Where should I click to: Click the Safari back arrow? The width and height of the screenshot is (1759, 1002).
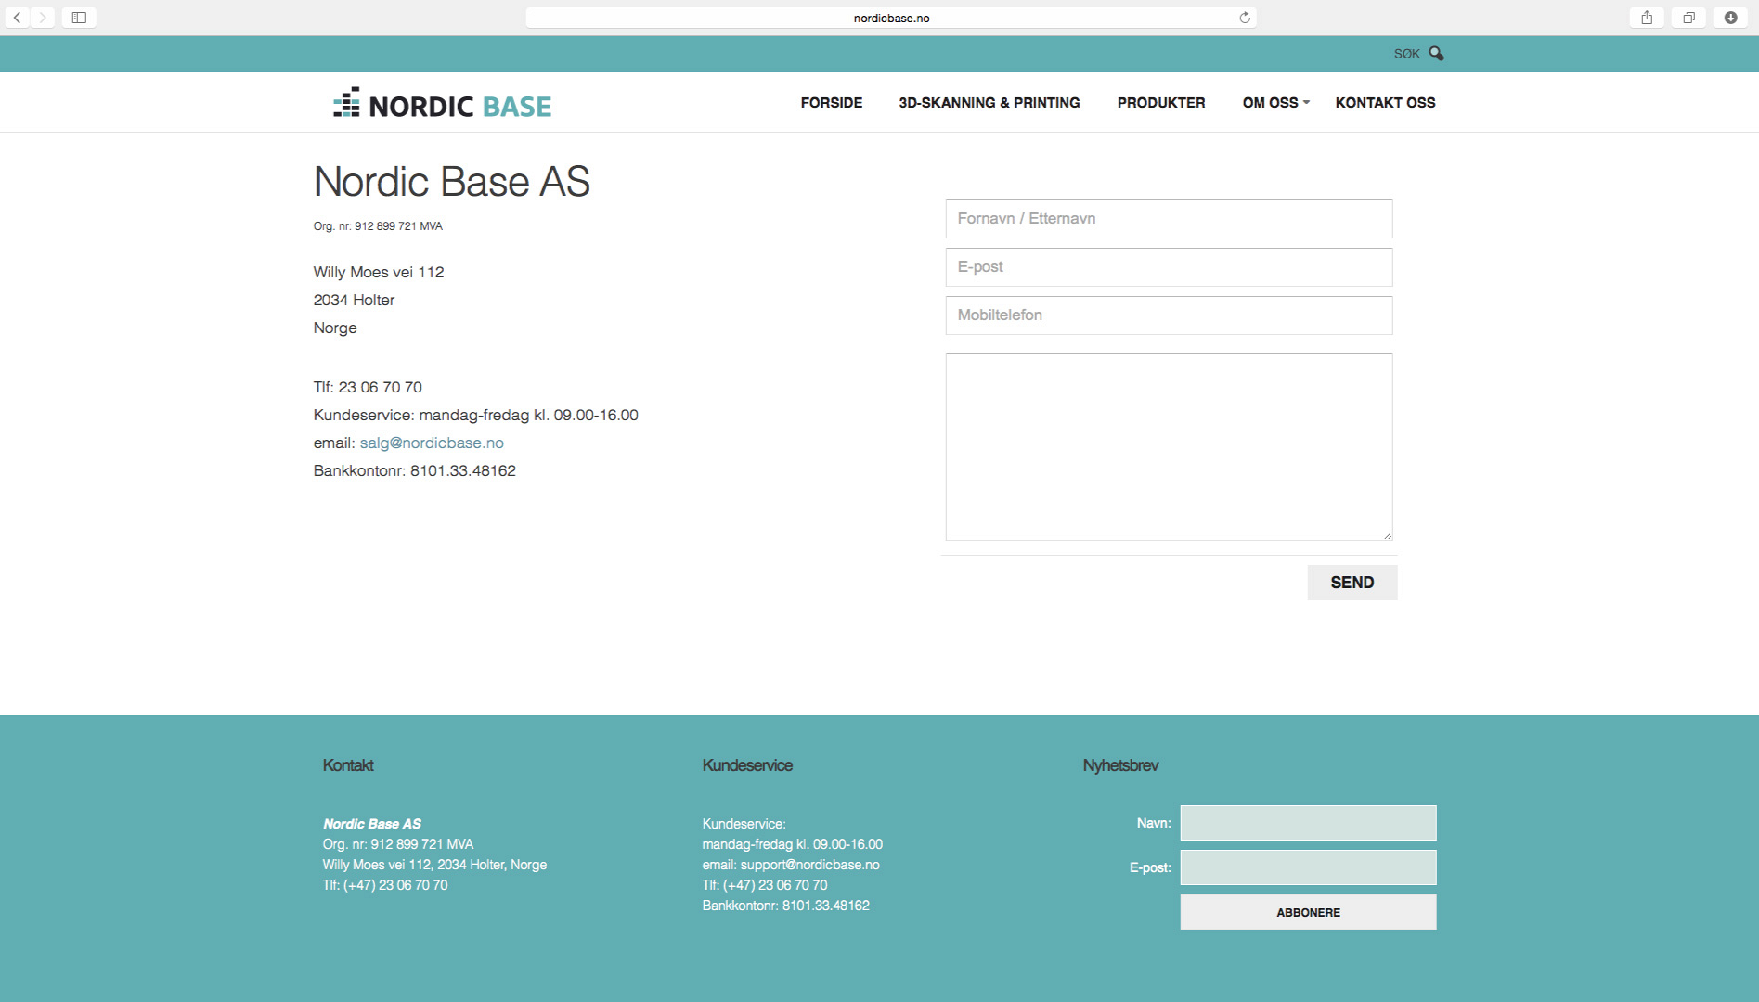[17, 18]
